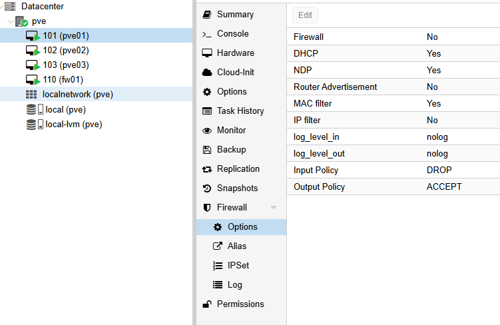Select local-lvm (pve) storage in tree
This screenshot has height=325, width=500.
click(96, 125)
